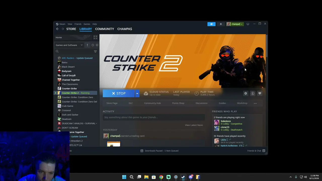Click the library search magnifier icon
322x181 pixels.
pyautogui.click(x=57, y=51)
